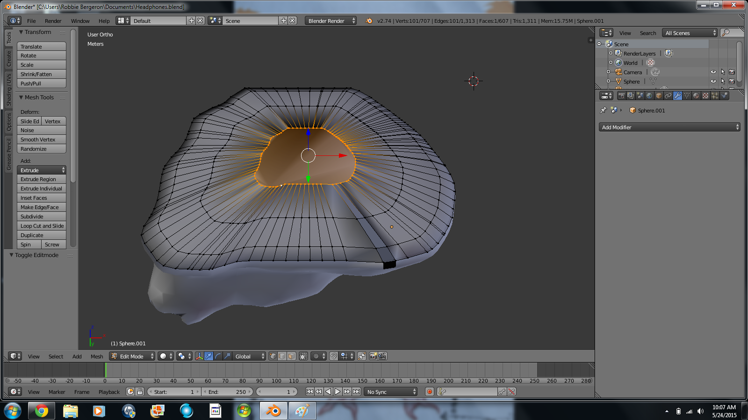Toggle Sphere renderability camera icon
Viewport: 748px width, 420px height.
tap(732, 81)
